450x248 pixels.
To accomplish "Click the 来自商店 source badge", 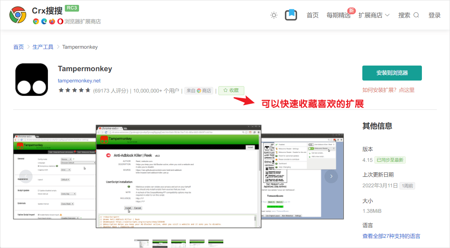I will pyautogui.click(x=199, y=91).
